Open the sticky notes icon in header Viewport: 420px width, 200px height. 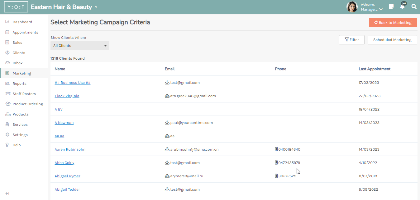click(391, 7)
